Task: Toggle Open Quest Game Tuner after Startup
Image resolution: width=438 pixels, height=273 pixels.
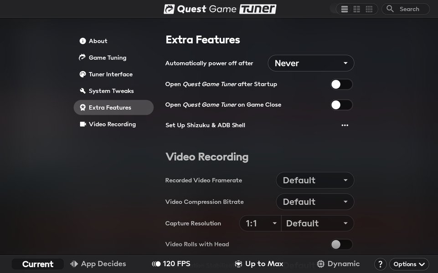Action: point(341,84)
